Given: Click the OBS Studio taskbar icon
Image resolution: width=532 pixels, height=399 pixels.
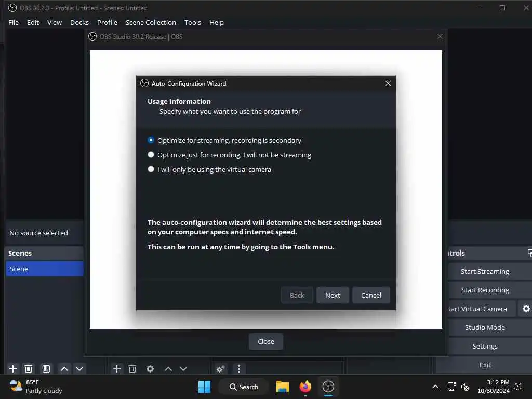Looking at the screenshot, I should click(x=328, y=387).
